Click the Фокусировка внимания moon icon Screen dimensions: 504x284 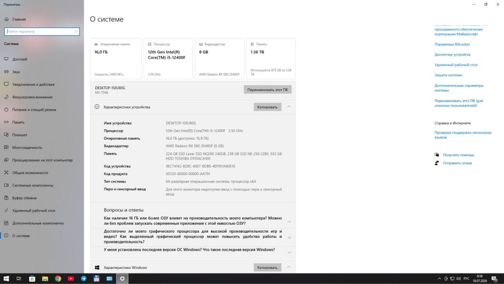click(x=7, y=97)
